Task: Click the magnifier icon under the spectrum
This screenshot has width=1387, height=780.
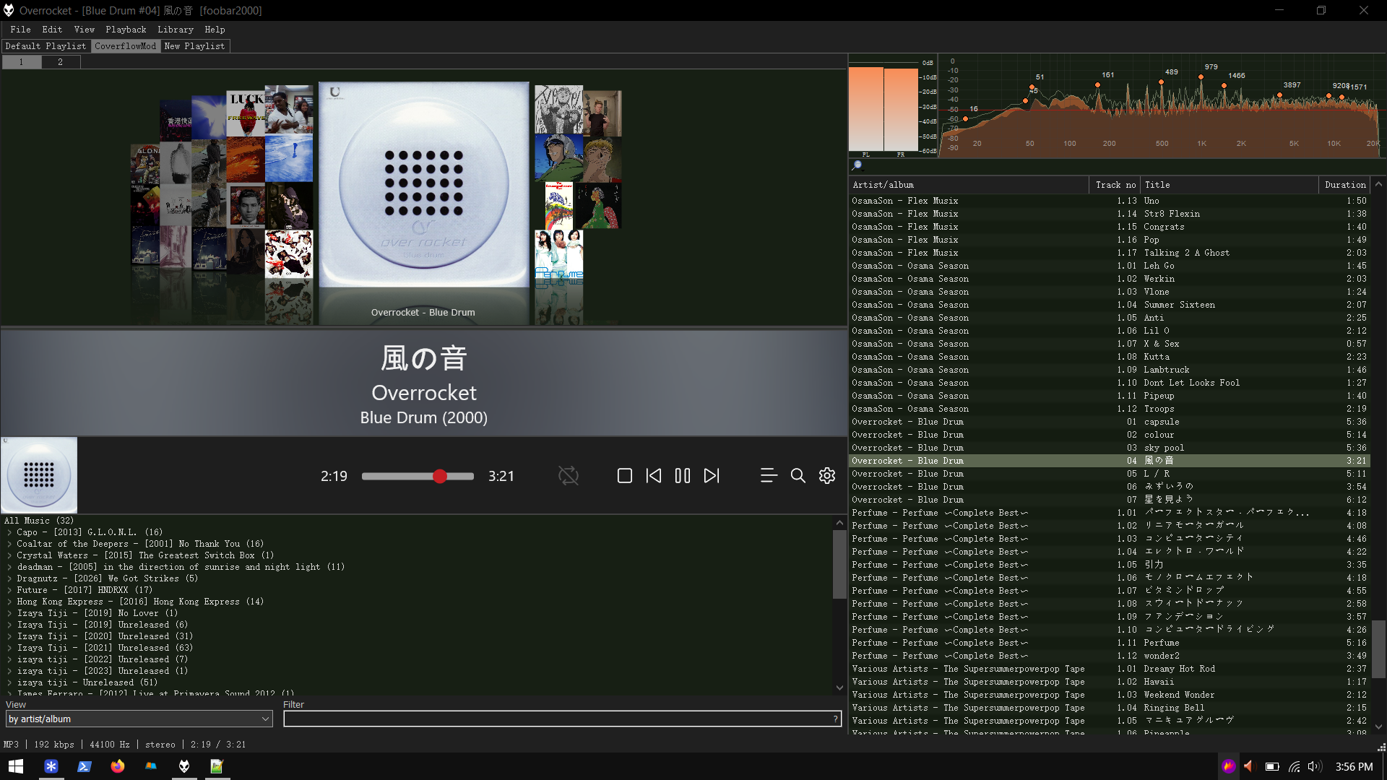Action: [x=857, y=165]
